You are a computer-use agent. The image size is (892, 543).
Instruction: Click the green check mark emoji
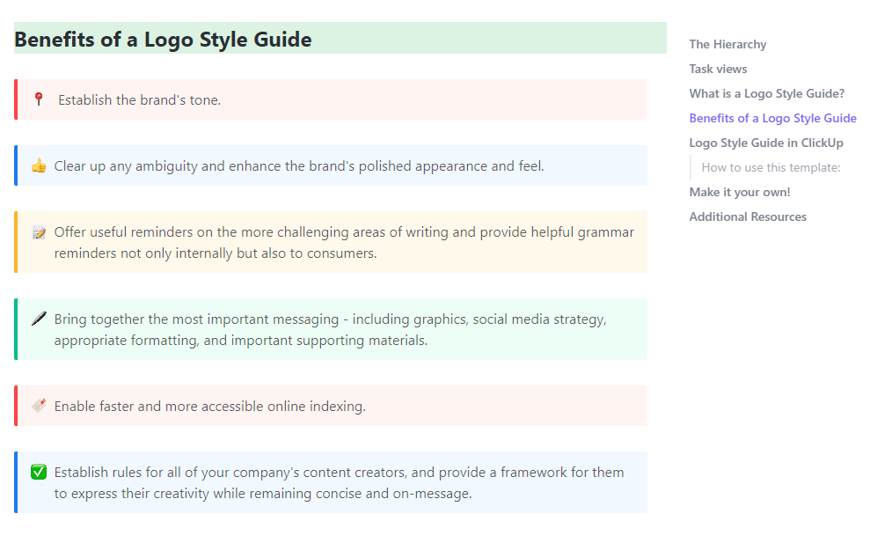(x=39, y=473)
